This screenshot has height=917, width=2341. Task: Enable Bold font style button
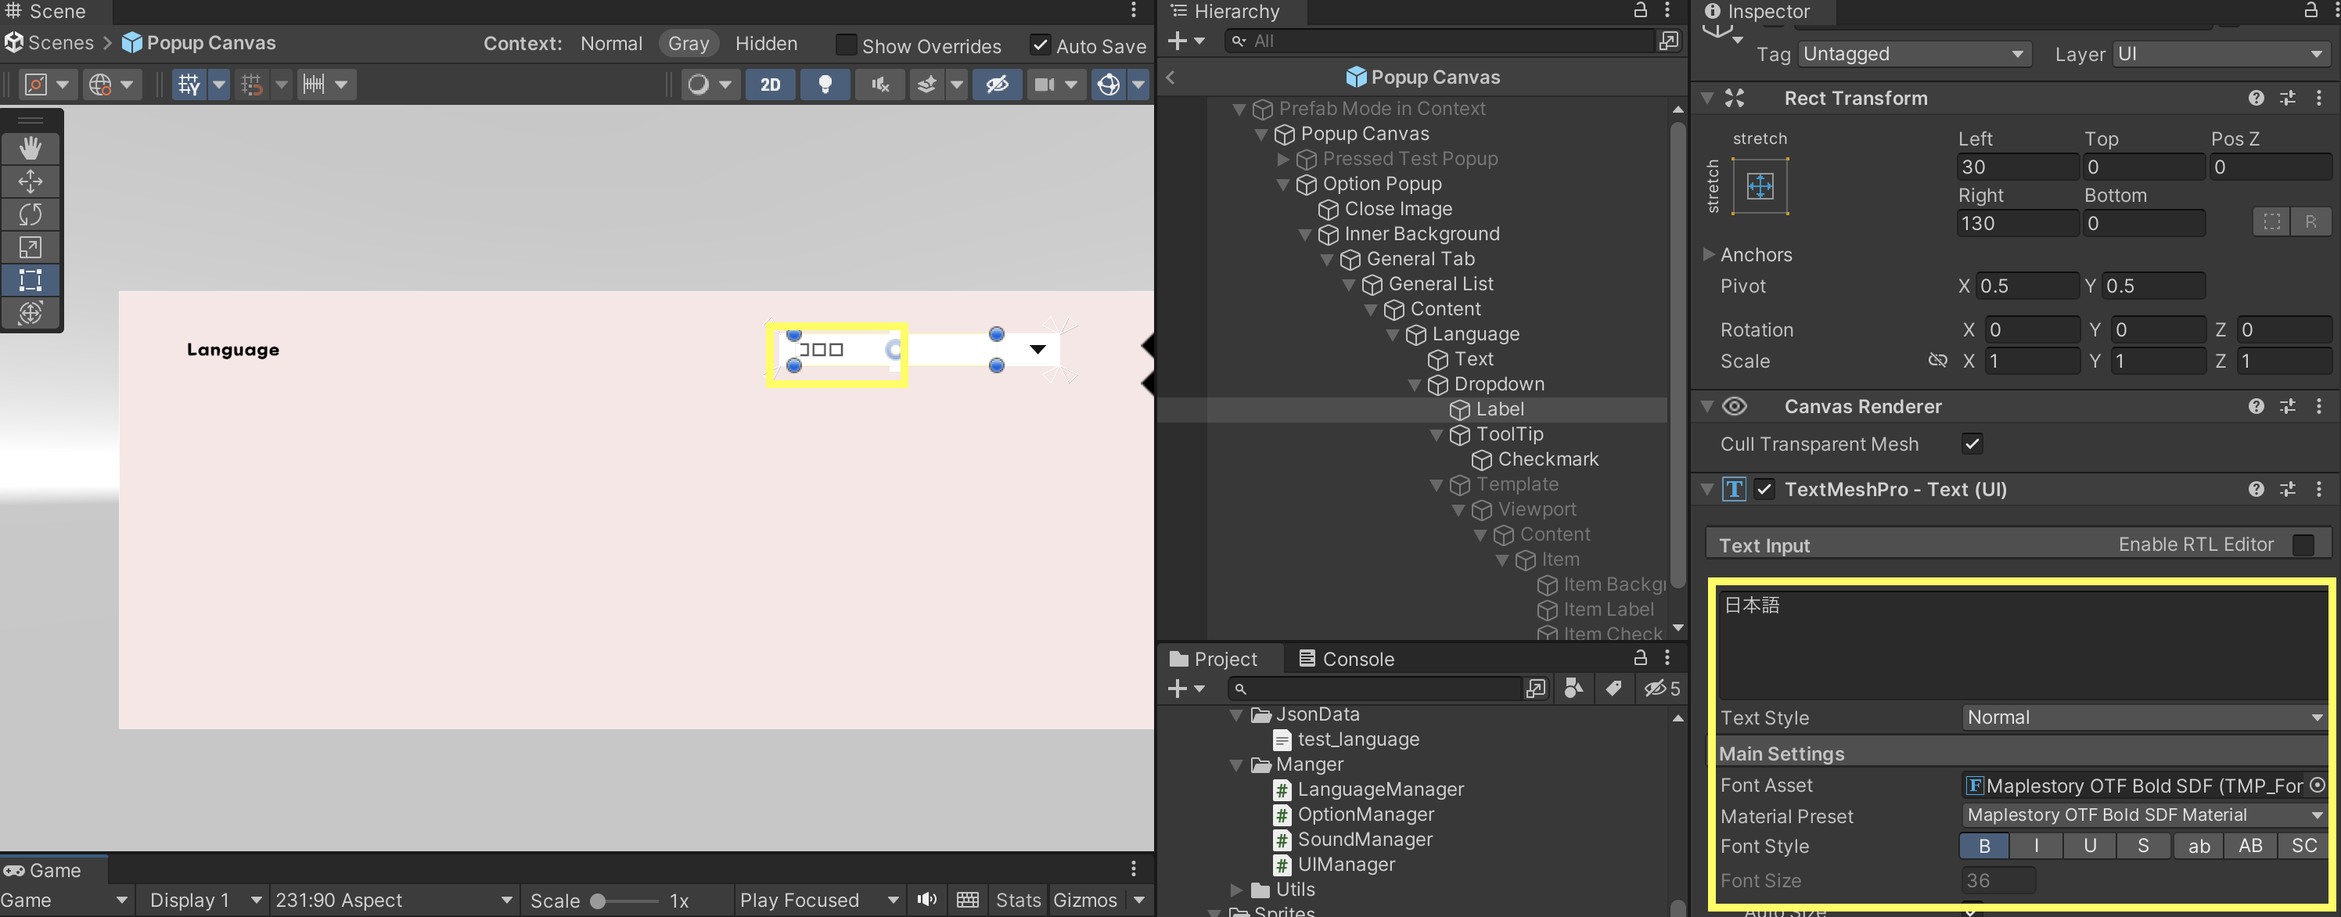click(x=1984, y=845)
